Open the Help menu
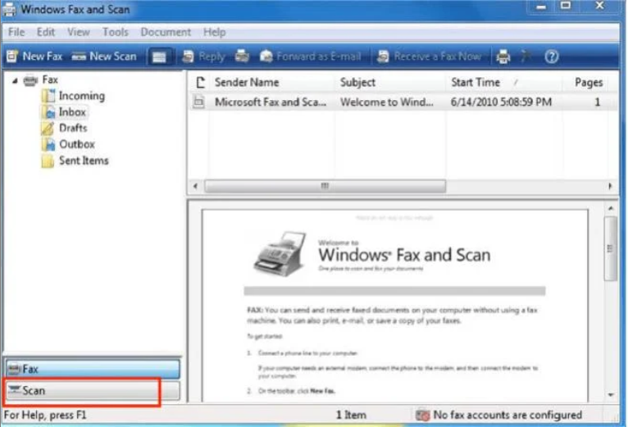The height and width of the screenshot is (427, 628). (214, 32)
